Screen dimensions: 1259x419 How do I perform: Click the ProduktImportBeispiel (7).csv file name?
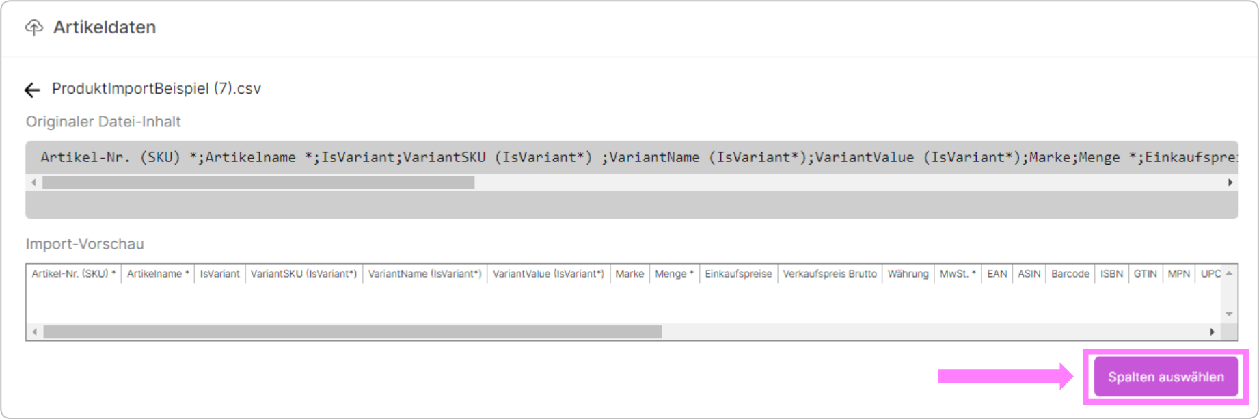pyautogui.click(x=157, y=89)
